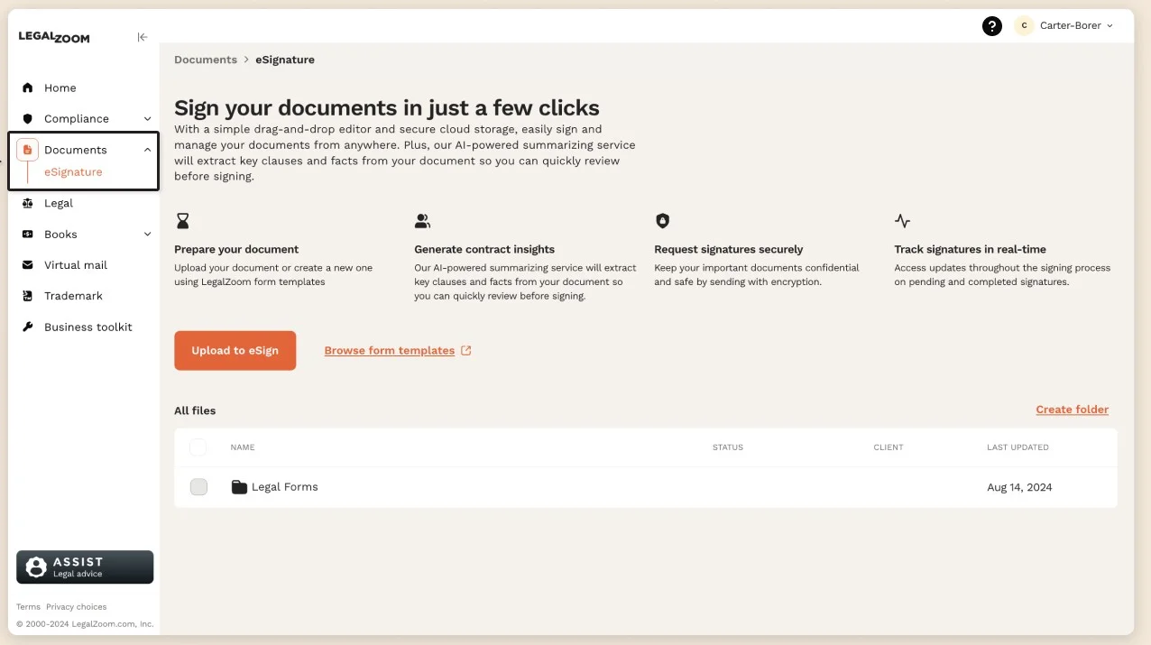Viewport: 1151px width, 645px height.
Task: Click the Generate contract insights people icon
Action: coord(422,221)
